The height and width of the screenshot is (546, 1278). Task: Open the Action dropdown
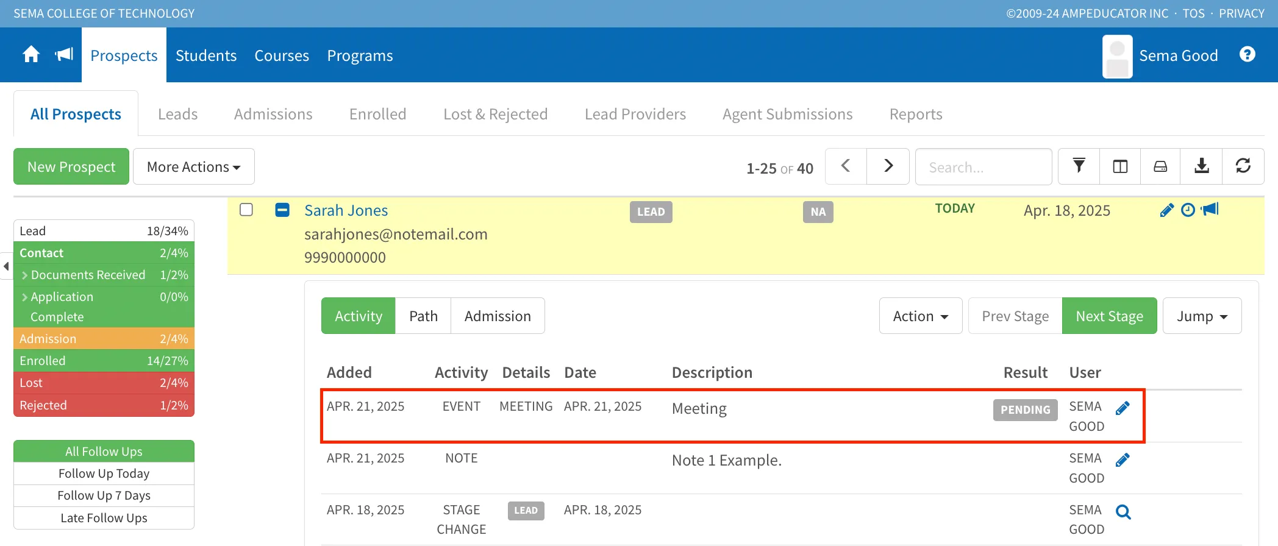point(921,316)
